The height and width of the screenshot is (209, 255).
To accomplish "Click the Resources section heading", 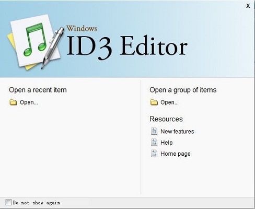I will coord(166,119).
